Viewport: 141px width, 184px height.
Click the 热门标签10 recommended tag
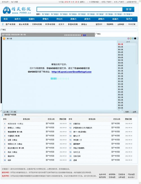(x=128, y=14)
